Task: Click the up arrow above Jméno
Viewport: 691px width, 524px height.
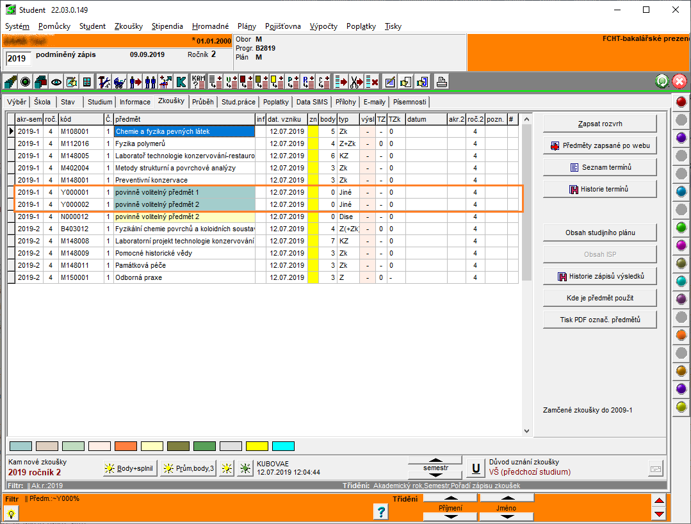Action: click(507, 498)
